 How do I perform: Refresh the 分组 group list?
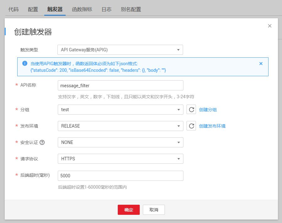click(x=191, y=110)
